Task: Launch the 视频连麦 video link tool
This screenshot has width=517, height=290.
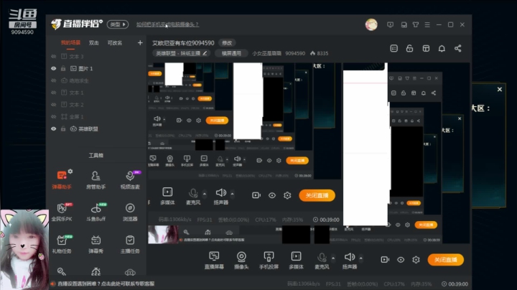Action: (130, 180)
